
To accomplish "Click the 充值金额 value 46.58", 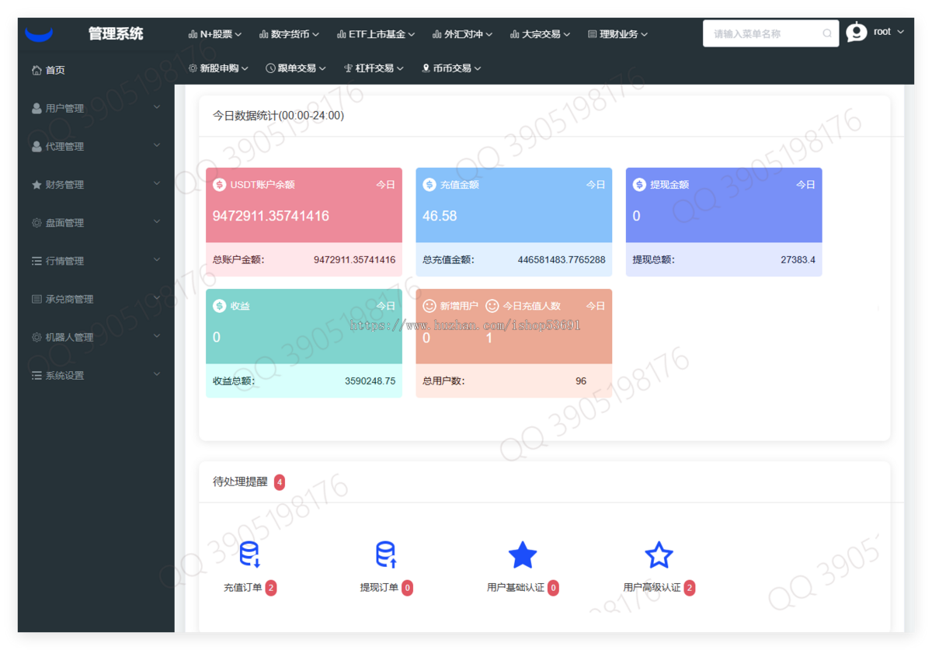I will pos(440,216).
